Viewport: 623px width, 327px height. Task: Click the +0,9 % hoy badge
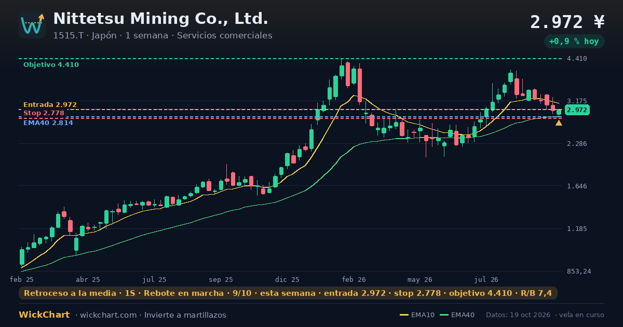click(574, 41)
